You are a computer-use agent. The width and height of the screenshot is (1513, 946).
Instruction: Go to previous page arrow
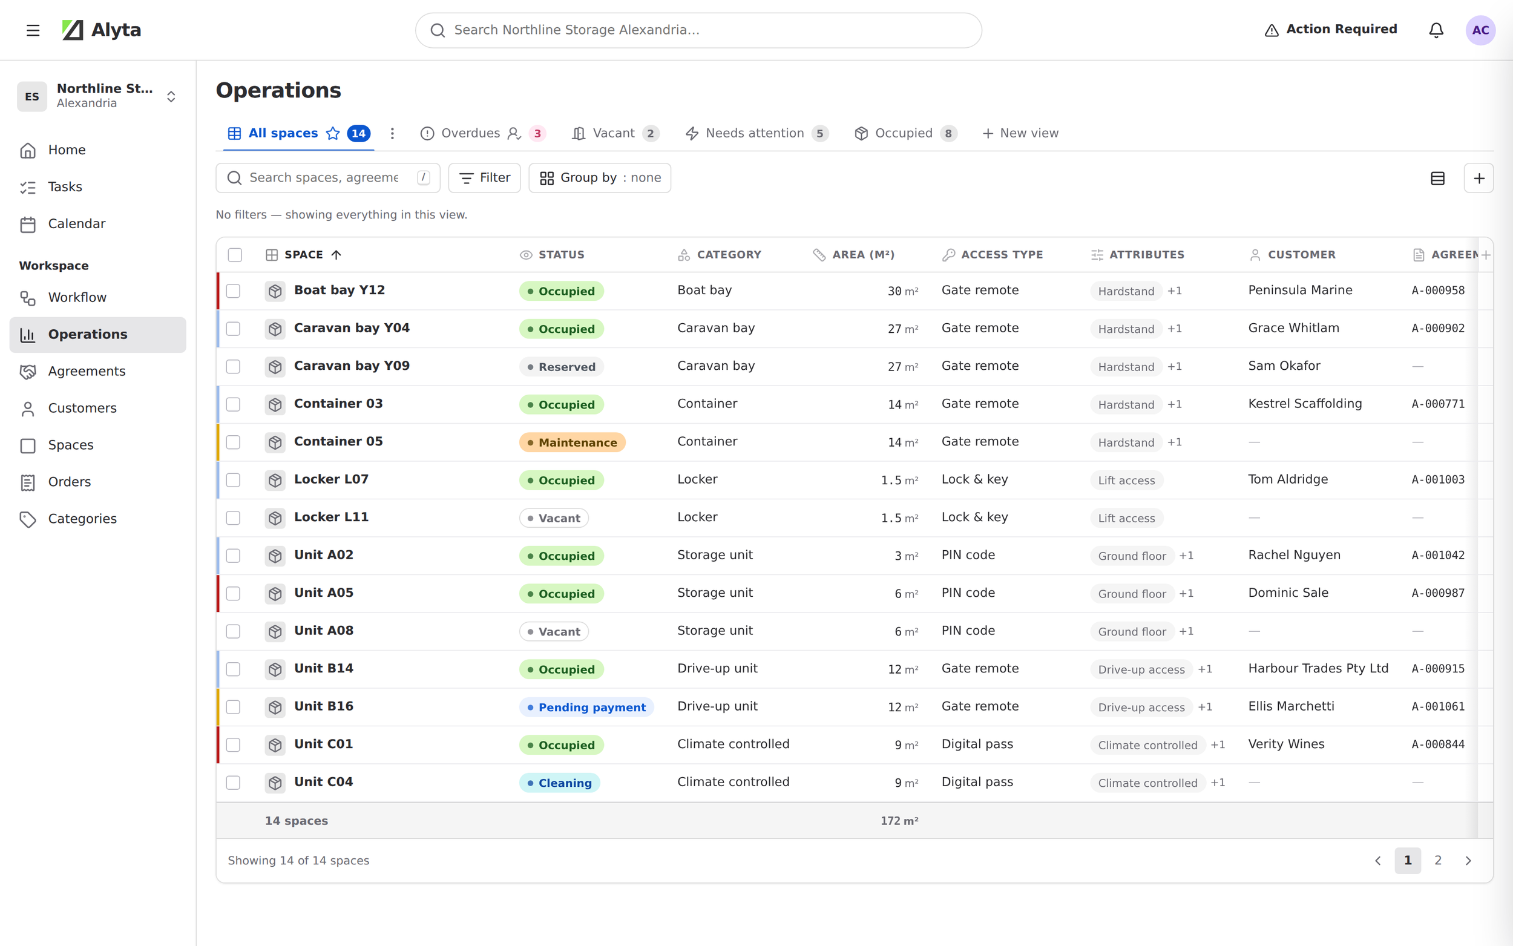1377,861
